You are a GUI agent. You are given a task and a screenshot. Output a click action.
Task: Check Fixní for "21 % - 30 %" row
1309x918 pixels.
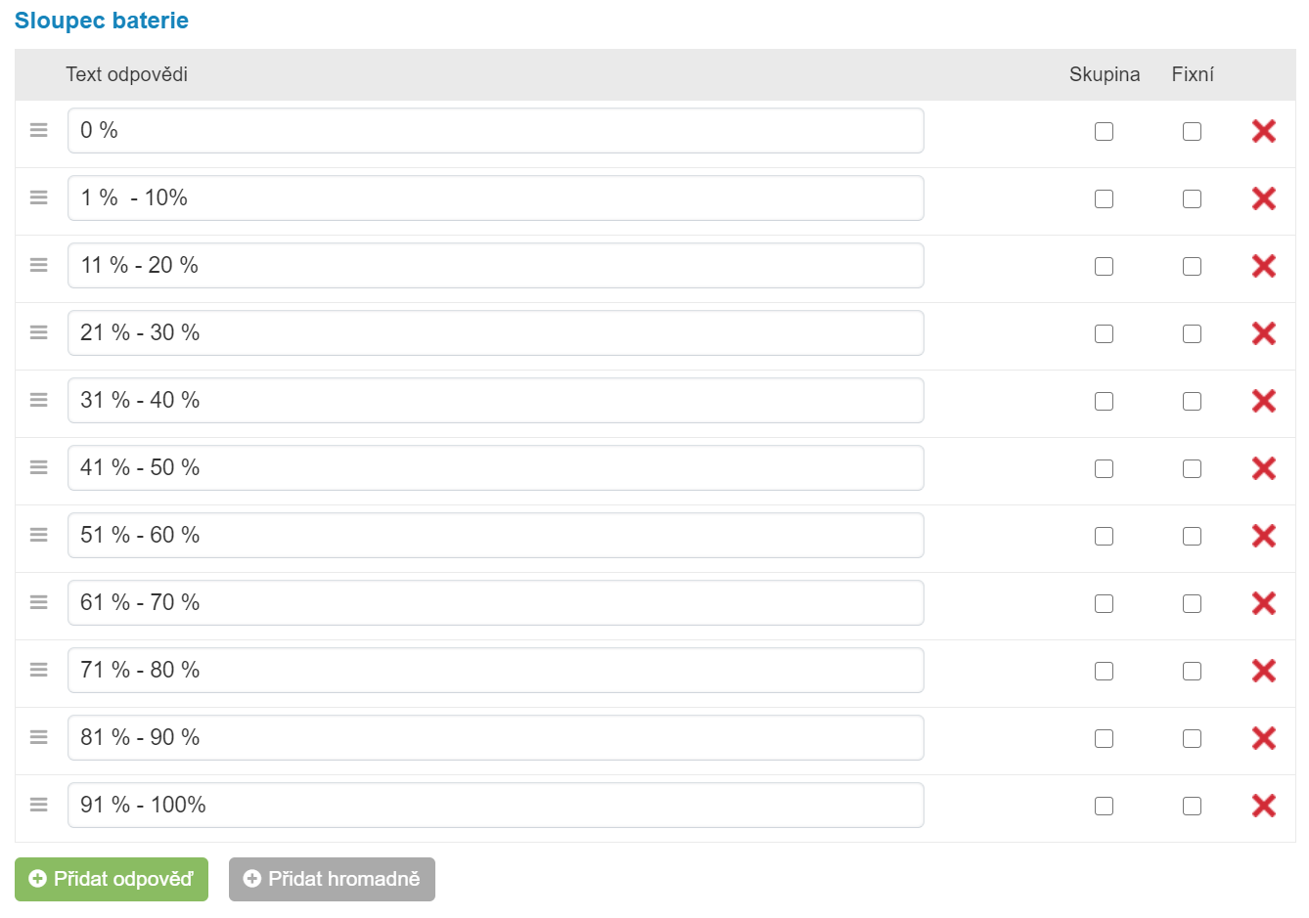pyautogui.click(x=1192, y=333)
